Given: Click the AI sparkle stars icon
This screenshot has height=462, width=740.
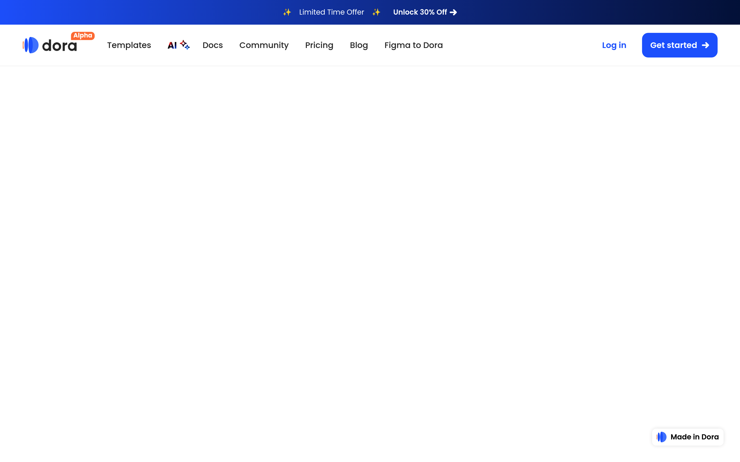Looking at the screenshot, I should pos(185,45).
